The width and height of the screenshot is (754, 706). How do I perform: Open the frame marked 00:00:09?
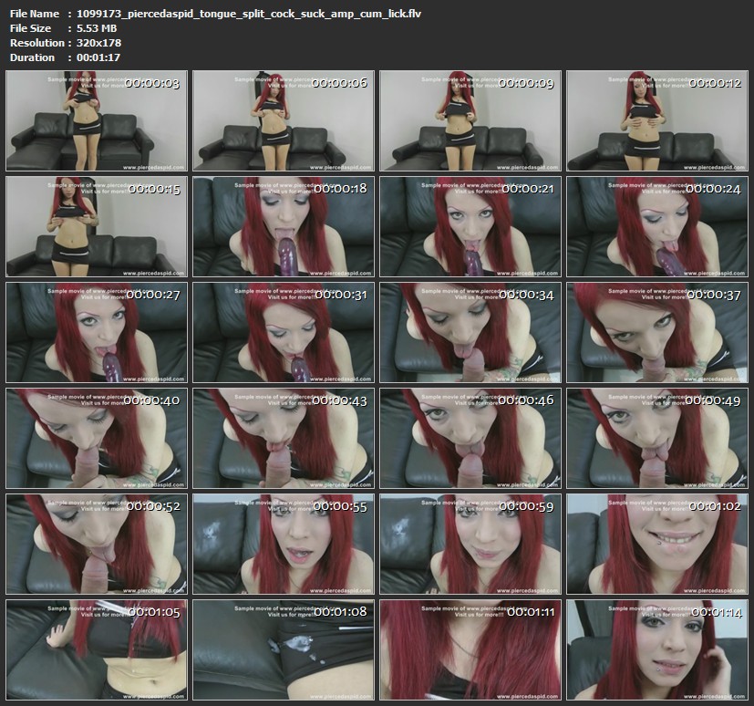[x=470, y=120]
